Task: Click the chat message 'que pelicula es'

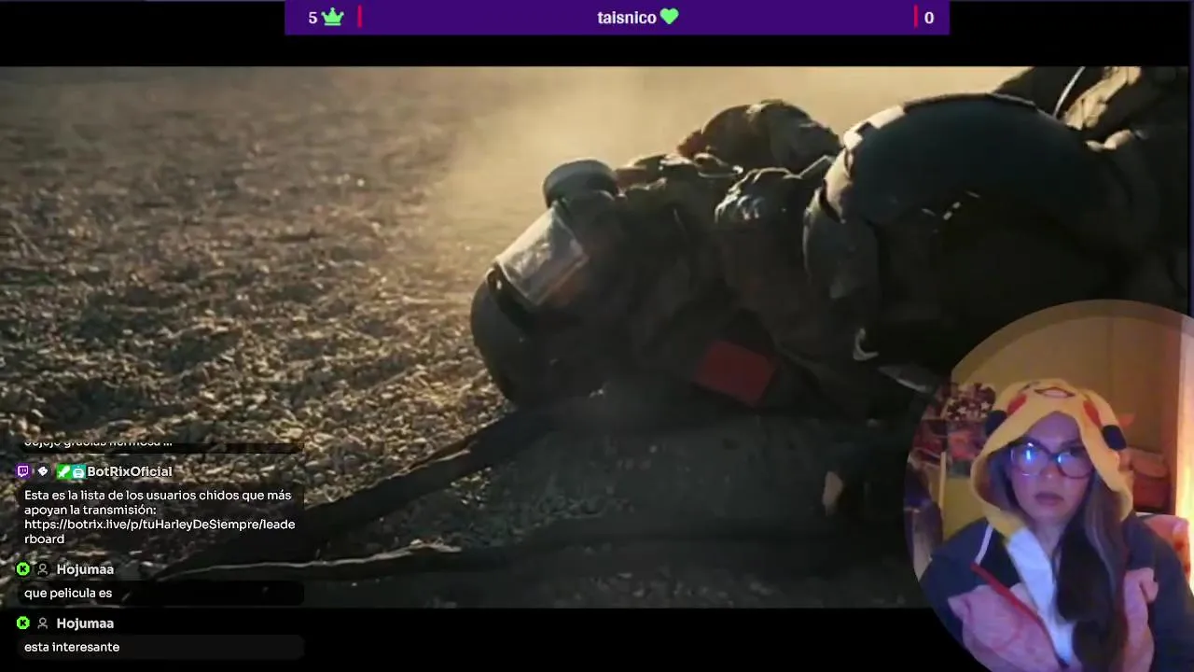Action: 68,594
